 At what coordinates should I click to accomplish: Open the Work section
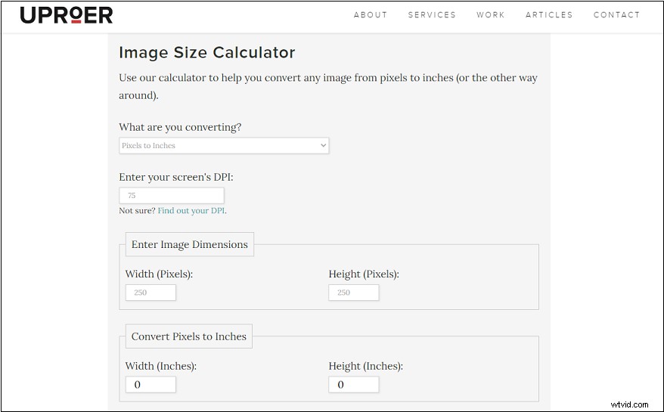[x=490, y=15]
